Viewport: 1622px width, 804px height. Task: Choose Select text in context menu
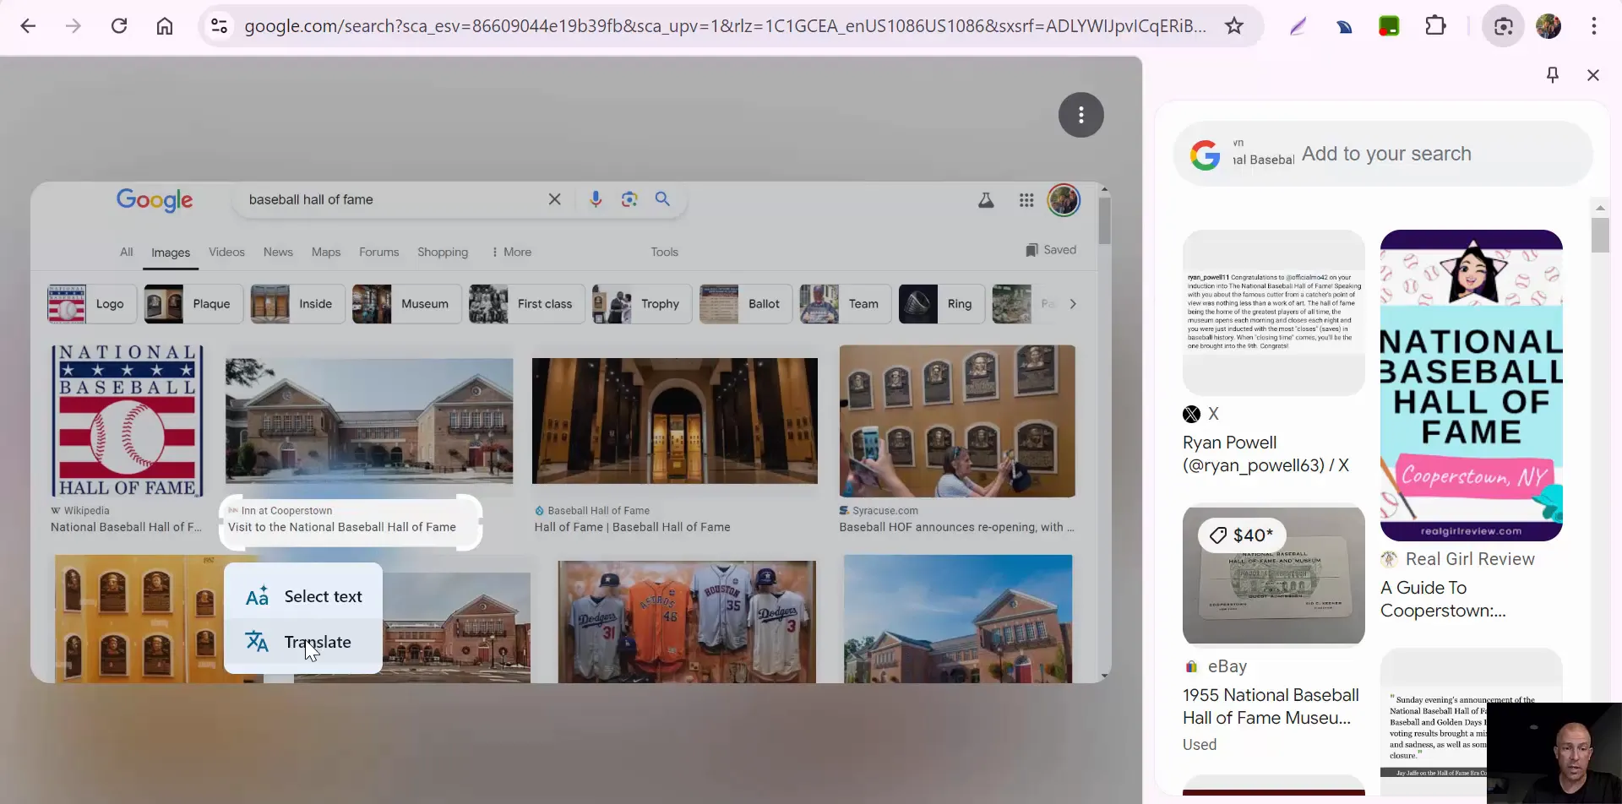pyautogui.click(x=303, y=596)
